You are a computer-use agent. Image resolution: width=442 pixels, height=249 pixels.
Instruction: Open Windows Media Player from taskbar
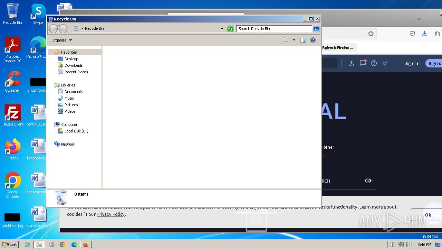coord(51,245)
